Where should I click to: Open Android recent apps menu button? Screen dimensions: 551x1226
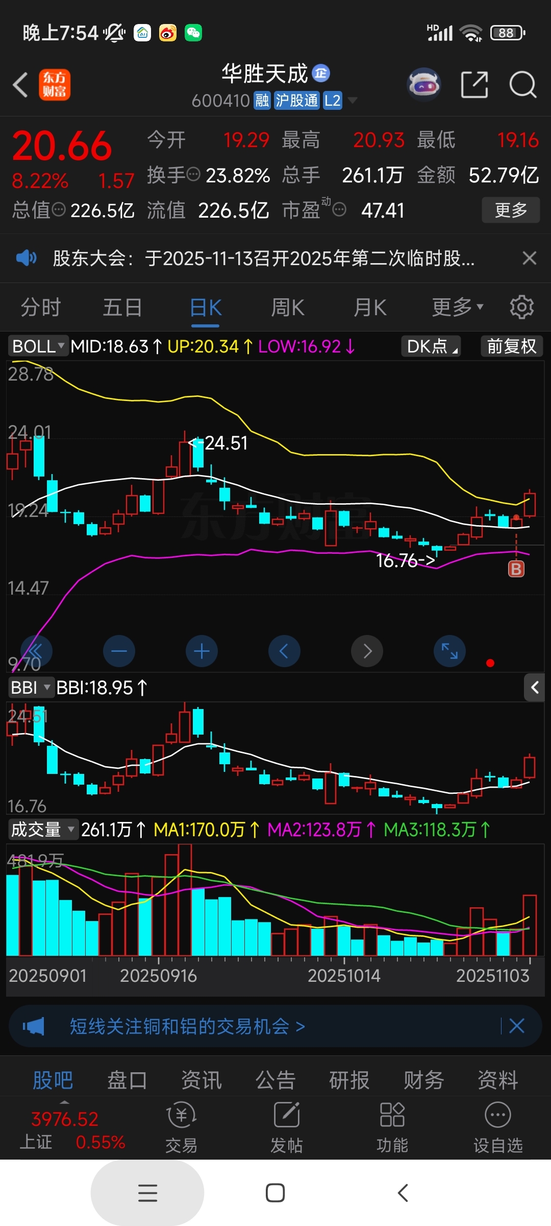147,1193
